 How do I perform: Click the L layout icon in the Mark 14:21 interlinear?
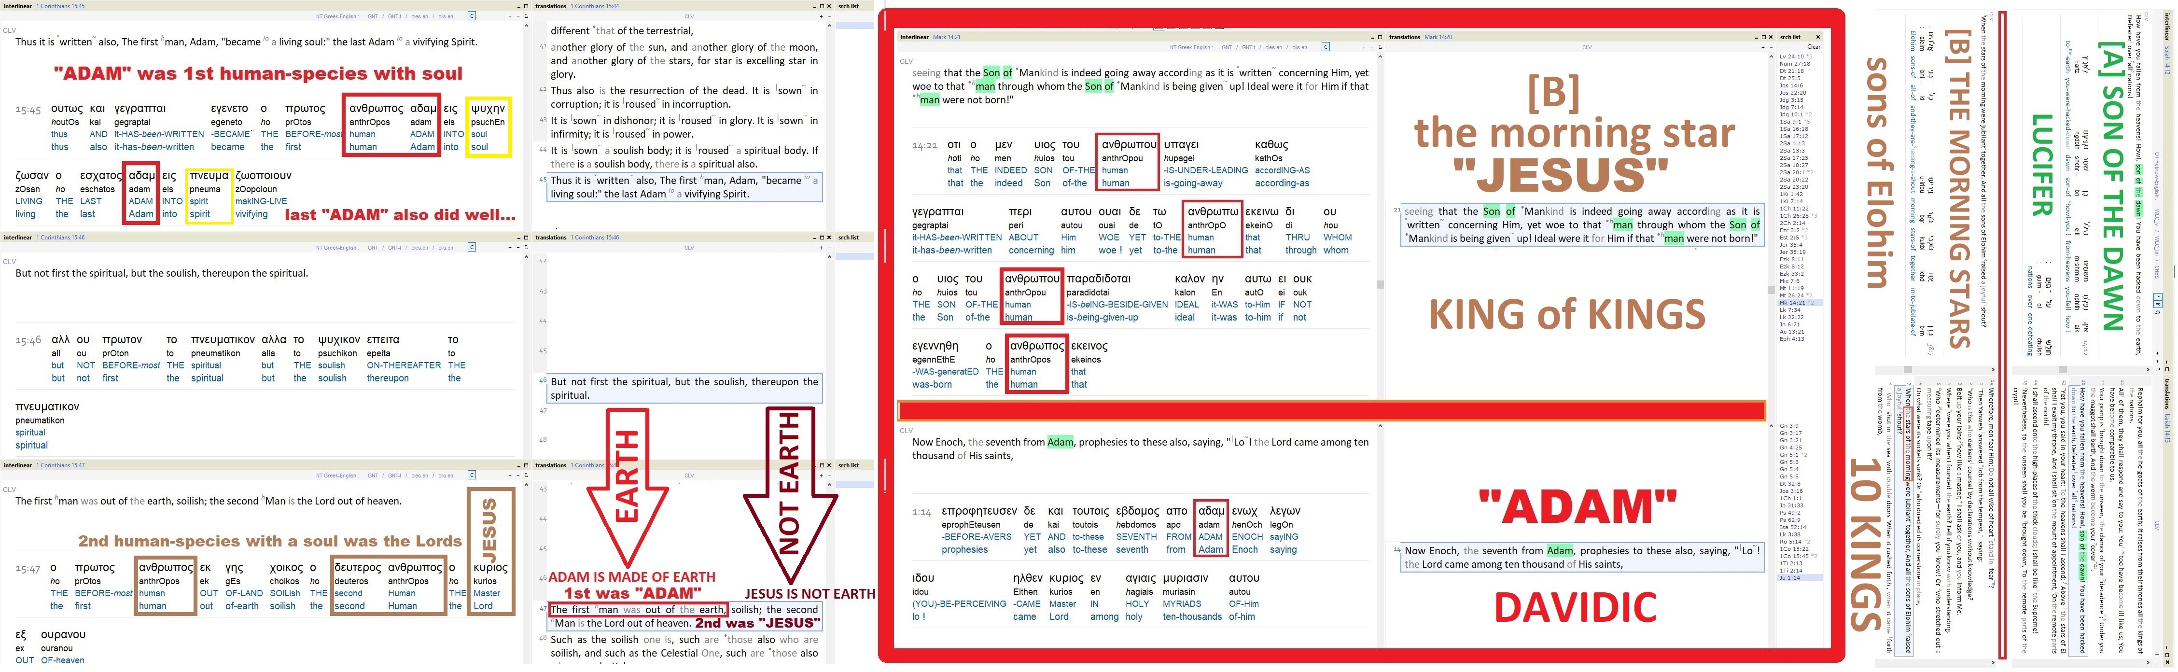[1381, 47]
